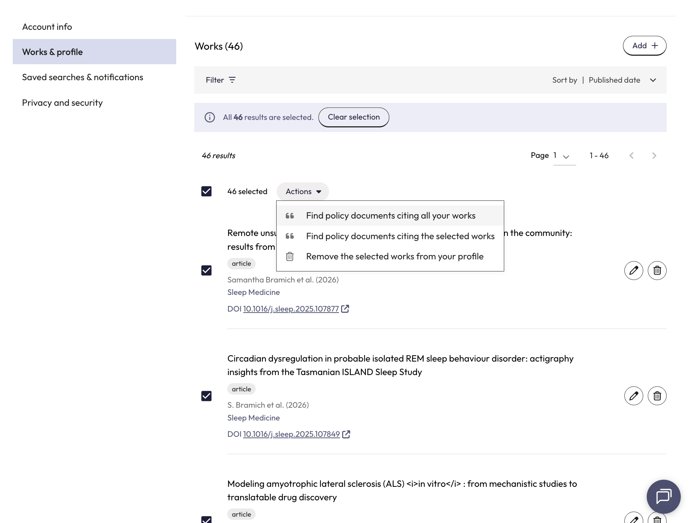Click quote icon beside the selected works entry

point(290,236)
